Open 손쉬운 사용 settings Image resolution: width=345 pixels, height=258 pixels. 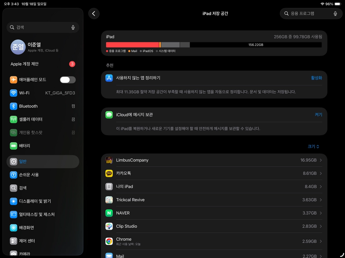43,175
